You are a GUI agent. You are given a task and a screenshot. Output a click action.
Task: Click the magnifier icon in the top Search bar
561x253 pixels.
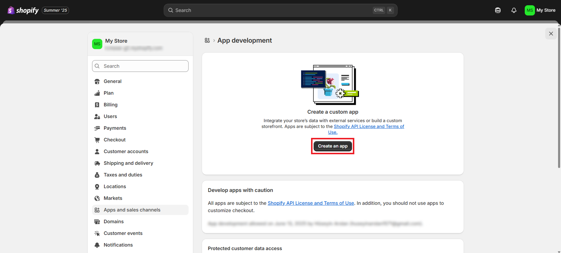[x=171, y=10]
